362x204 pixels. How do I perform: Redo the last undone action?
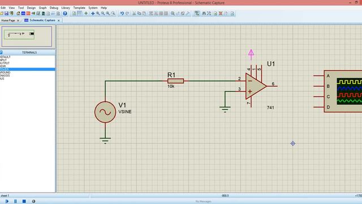[x=127, y=14]
